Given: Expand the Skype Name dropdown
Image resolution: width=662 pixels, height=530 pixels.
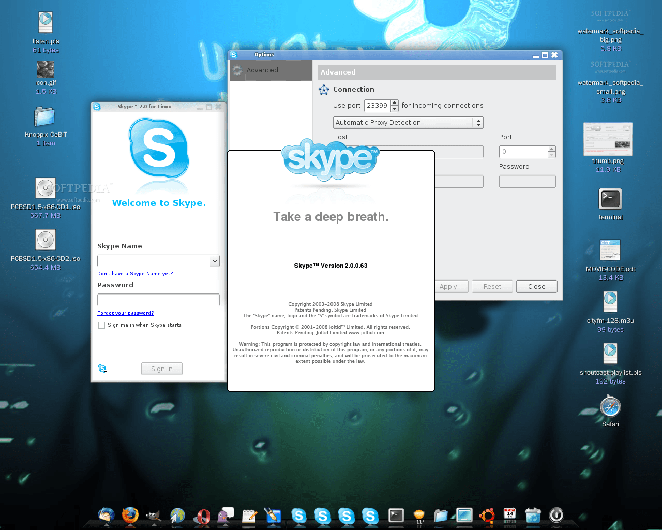Looking at the screenshot, I should point(215,261).
